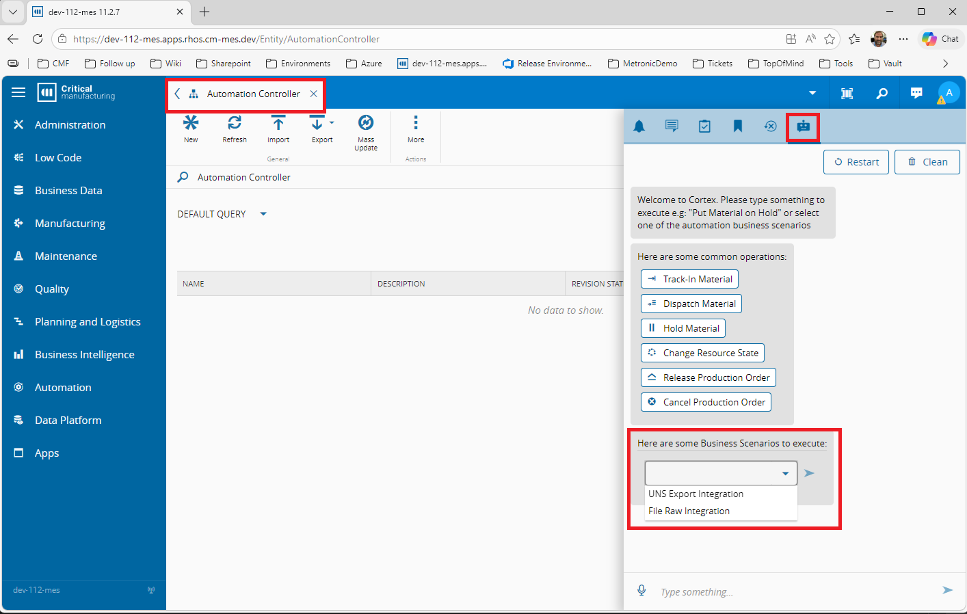Expand the Export dropdown arrow

click(332, 123)
